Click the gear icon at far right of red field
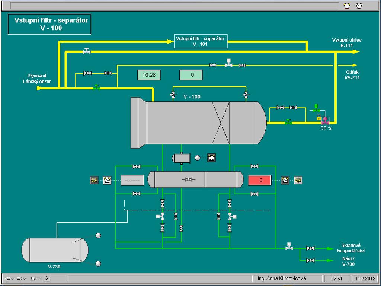 point(298,180)
